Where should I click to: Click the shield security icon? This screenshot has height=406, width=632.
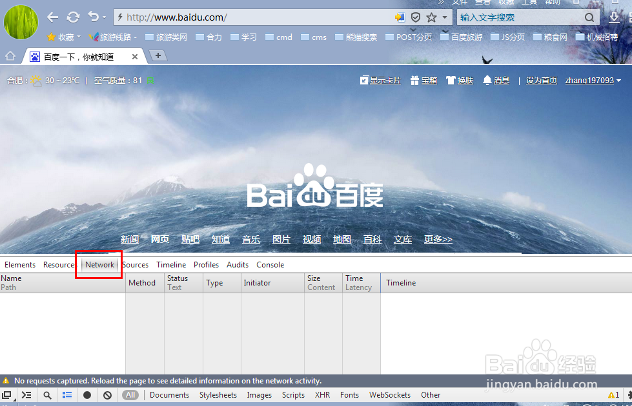point(416,17)
